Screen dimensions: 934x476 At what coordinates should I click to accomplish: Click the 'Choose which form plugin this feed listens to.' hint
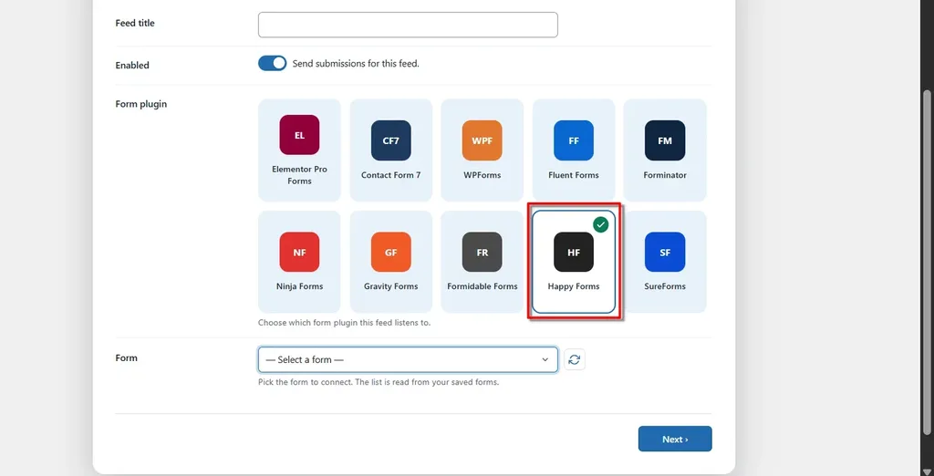tap(344, 322)
